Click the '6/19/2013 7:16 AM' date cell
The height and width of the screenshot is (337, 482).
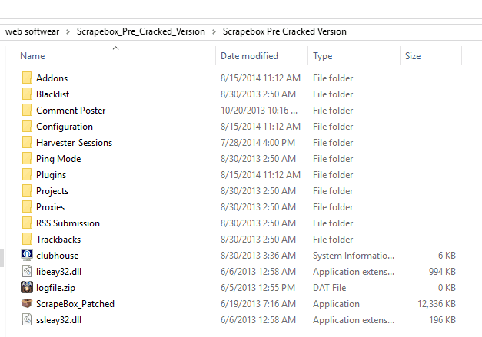click(258, 303)
